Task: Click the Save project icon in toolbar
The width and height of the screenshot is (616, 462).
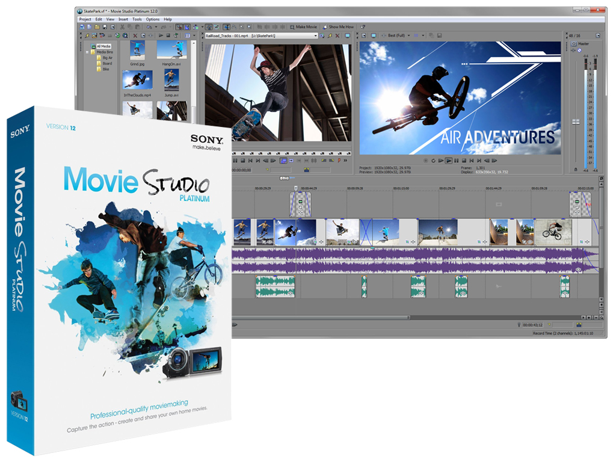Action: (x=105, y=27)
